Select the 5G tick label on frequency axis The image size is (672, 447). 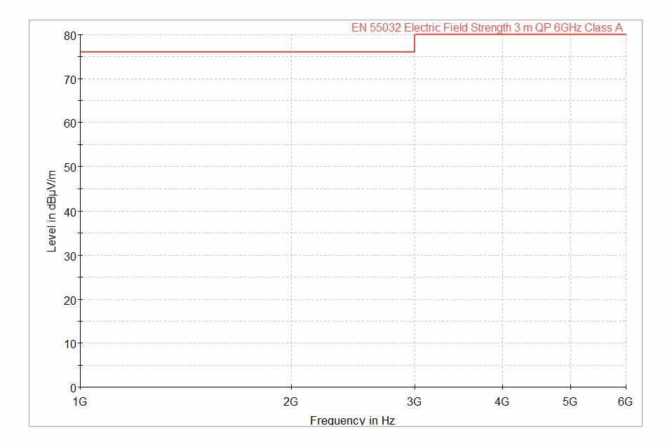(x=570, y=402)
